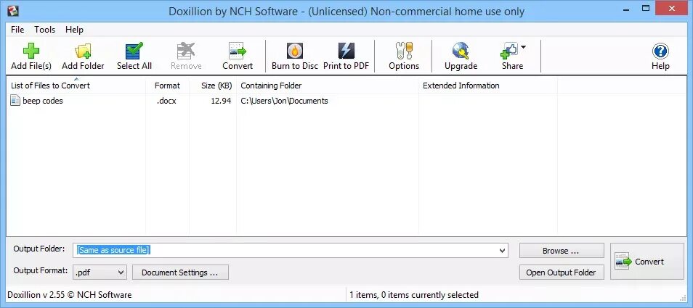Click the Share thumbs-up icon
Image resolution: width=693 pixels, height=308 pixels.
tap(509, 51)
